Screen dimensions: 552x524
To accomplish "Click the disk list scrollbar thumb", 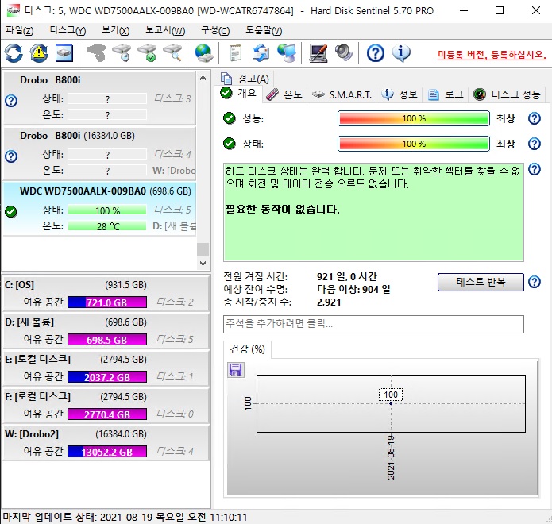I will [x=203, y=249].
